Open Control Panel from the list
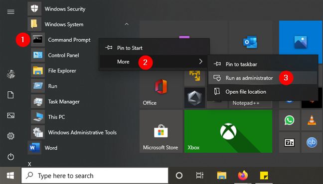323x184 pixels. tap(55, 56)
